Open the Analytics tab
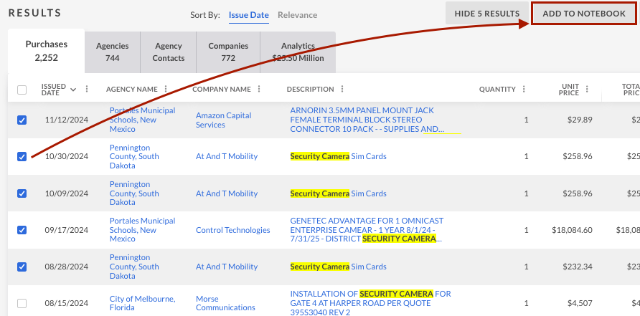 (298, 52)
